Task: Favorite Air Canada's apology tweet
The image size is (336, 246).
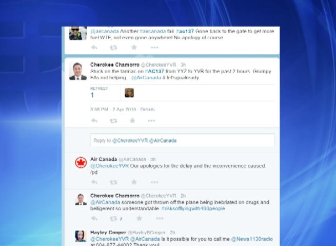Action: 134,182
